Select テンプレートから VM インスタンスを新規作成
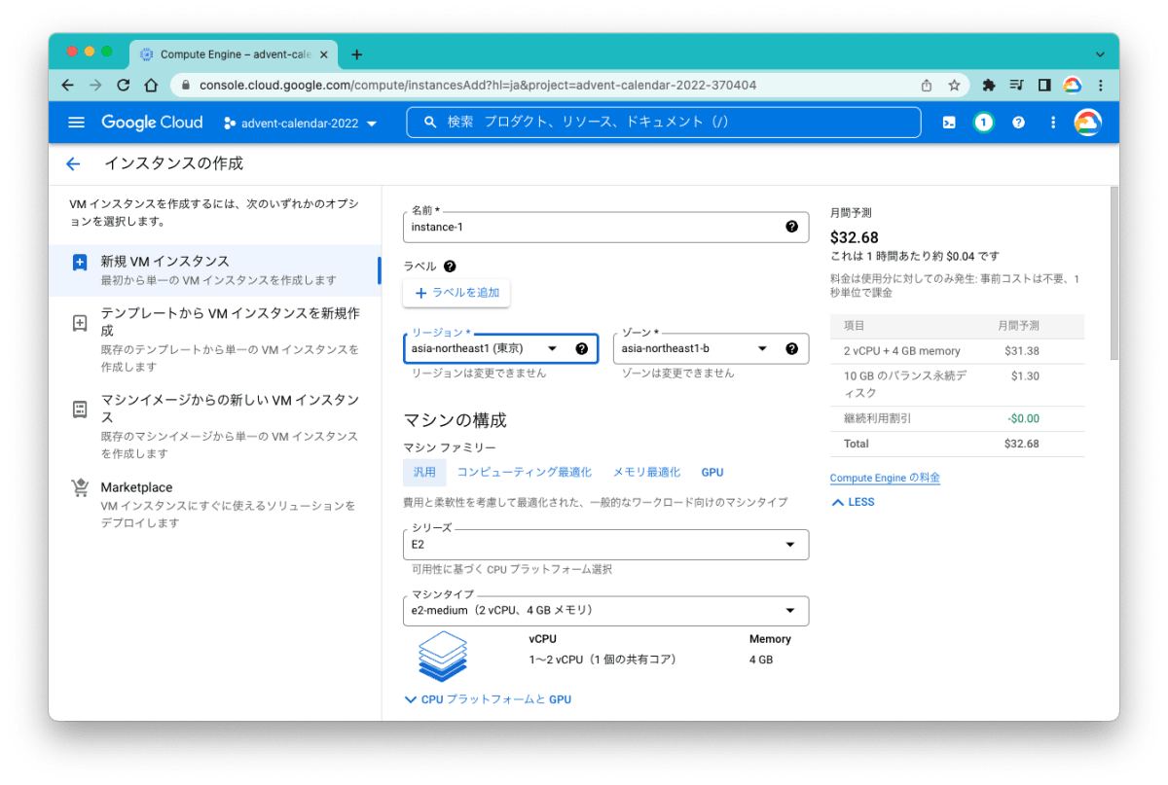This screenshot has height=785, width=1168. click(214, 339)
